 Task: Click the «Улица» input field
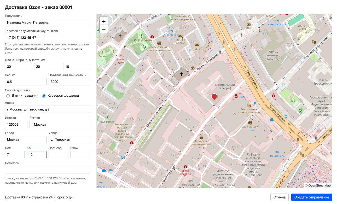click(x=69, y=139)
